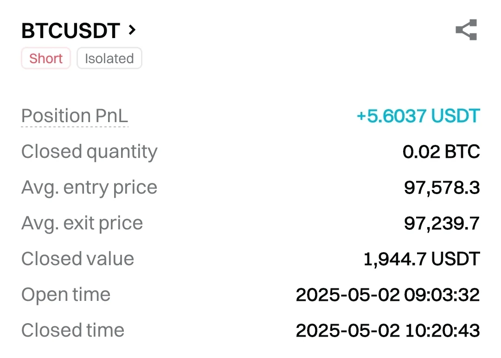Click the Avg. exit price label
The image size is (501, 358).
82,223
